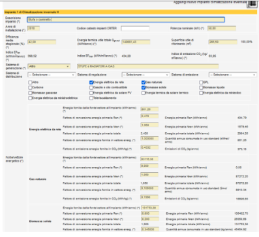Enable Energia termica da solare termico
The image size is (259, 237).
click(x=144, y=93)
